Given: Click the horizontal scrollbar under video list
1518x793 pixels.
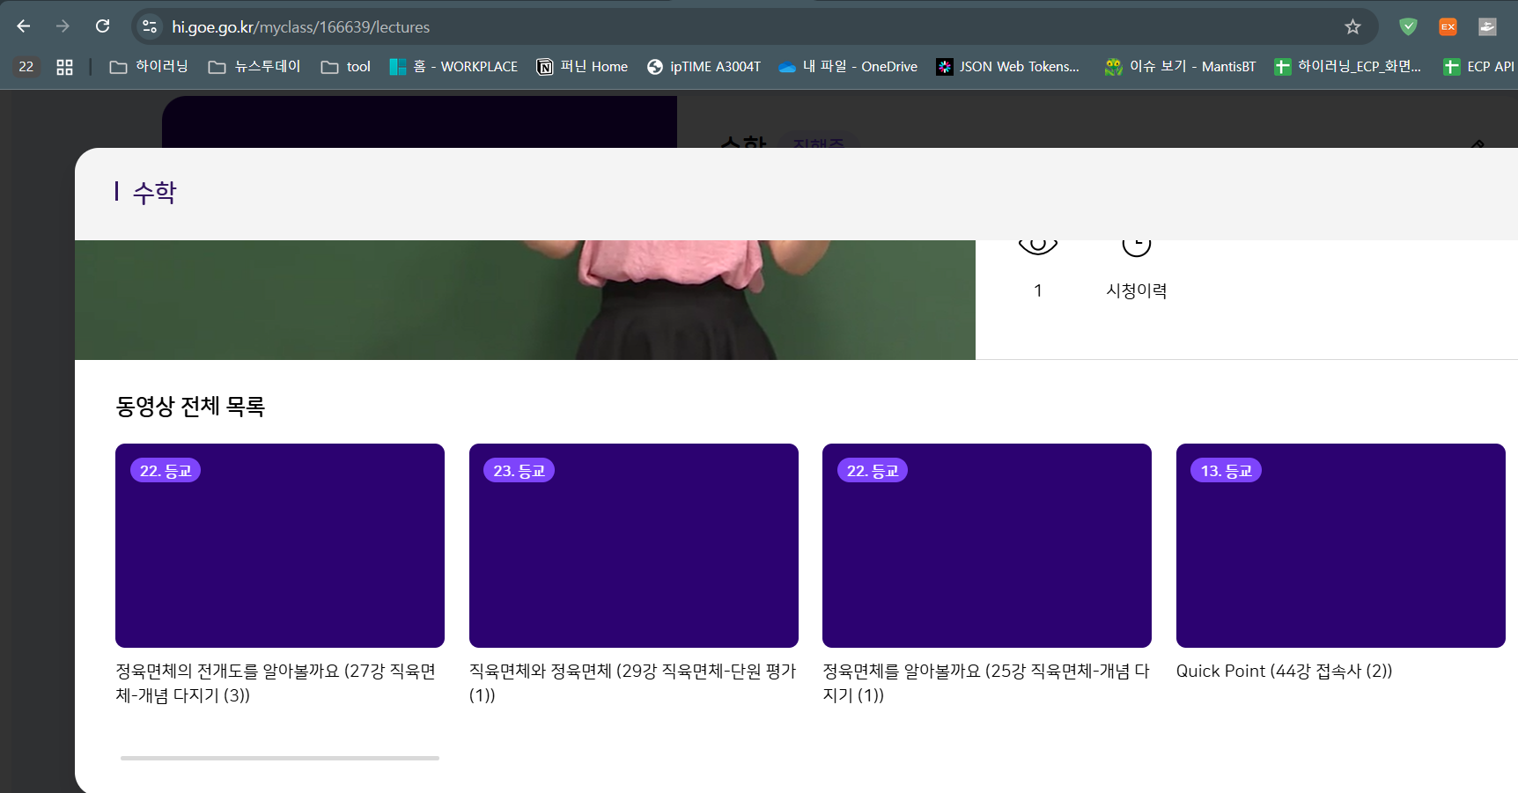Looking at the screenshot, I should [280, 758].
